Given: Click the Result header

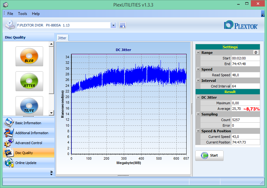Looking at the screenshot, I should point(228,92).
